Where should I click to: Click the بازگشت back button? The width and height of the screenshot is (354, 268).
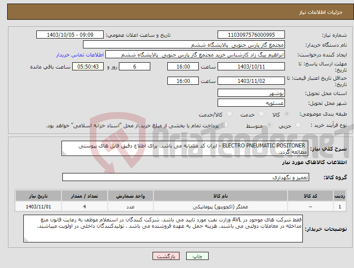pos(166,256)
